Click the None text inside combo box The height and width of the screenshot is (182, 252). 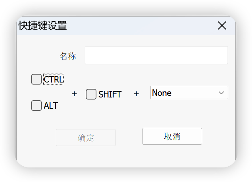(162, 93)
